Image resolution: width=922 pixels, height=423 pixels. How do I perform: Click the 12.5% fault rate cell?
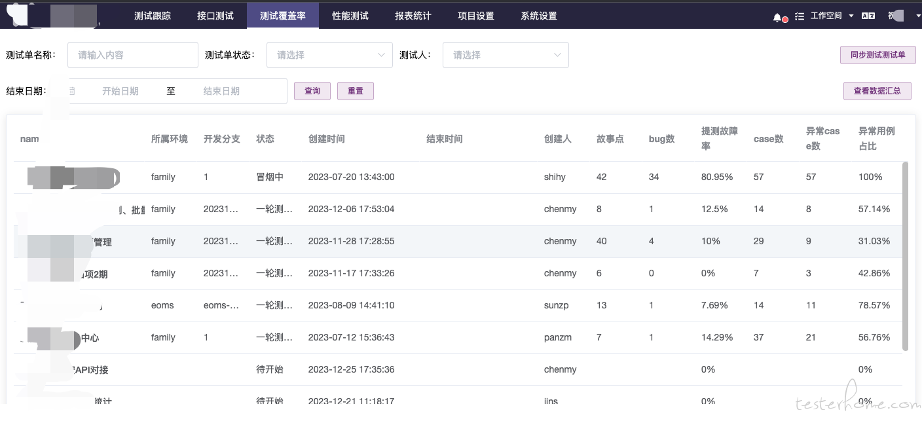[714, 209]
